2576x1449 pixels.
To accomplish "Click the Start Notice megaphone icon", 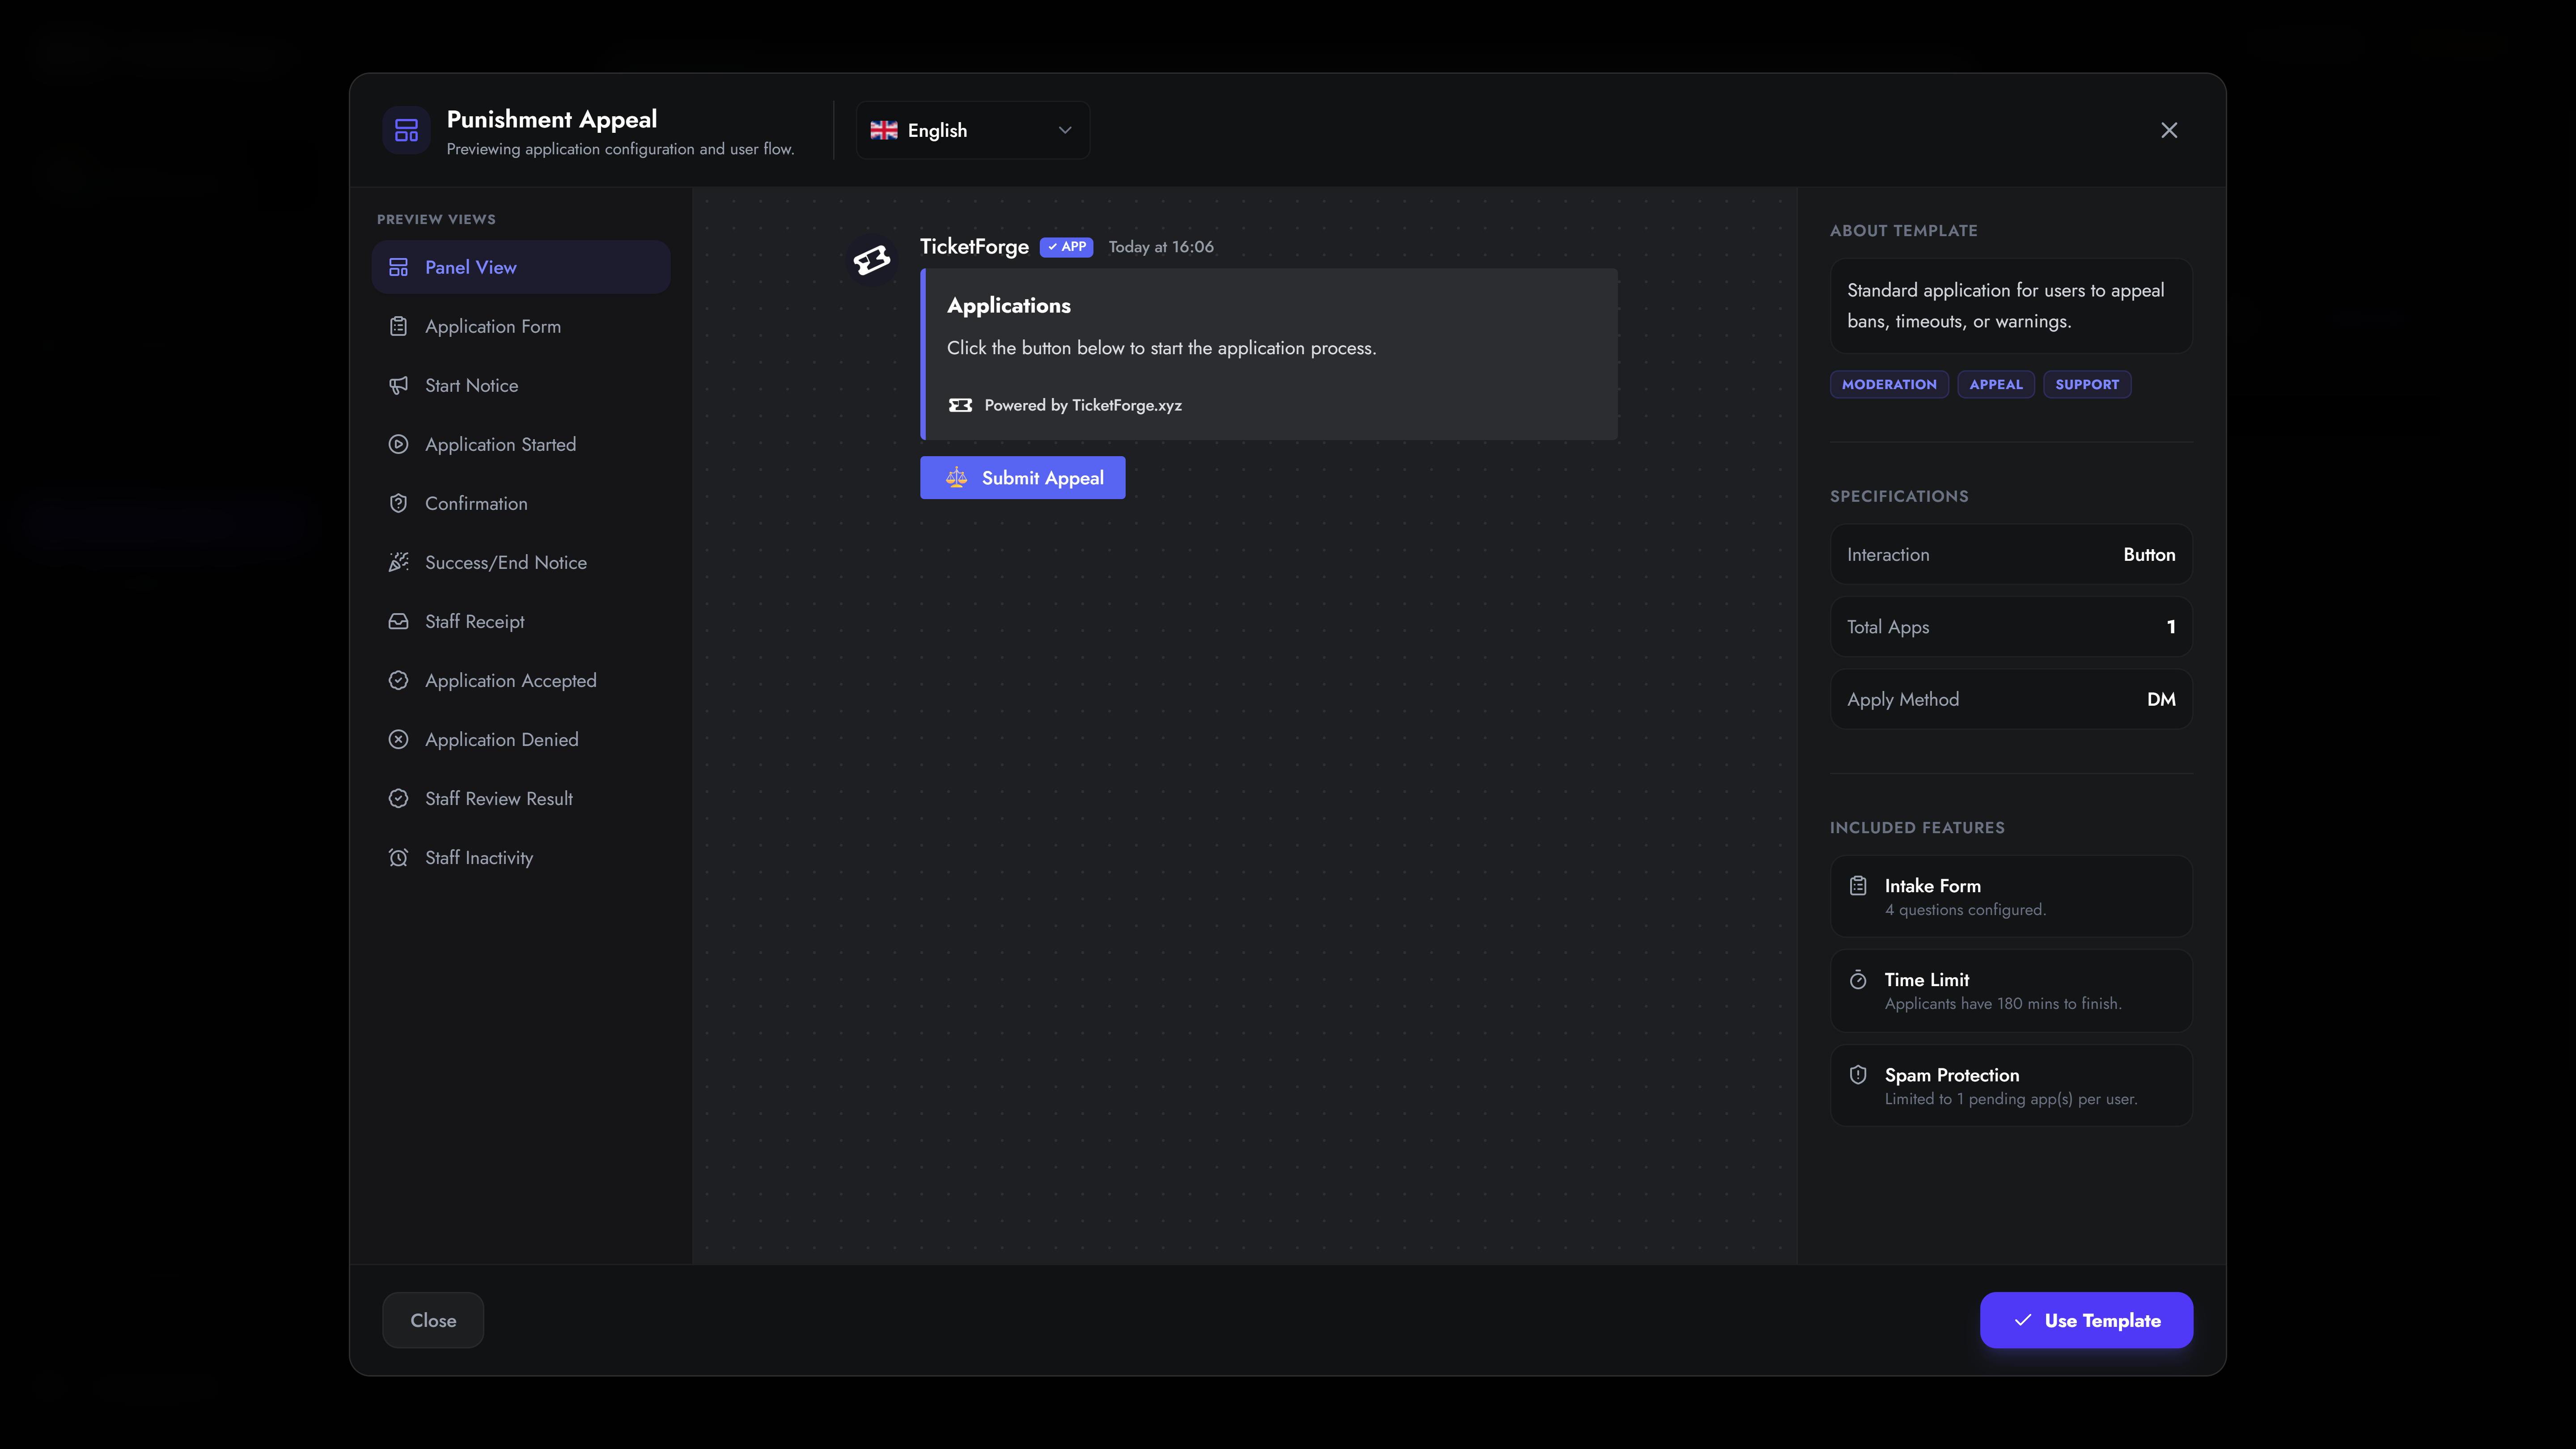I will [x=398, y=385].
